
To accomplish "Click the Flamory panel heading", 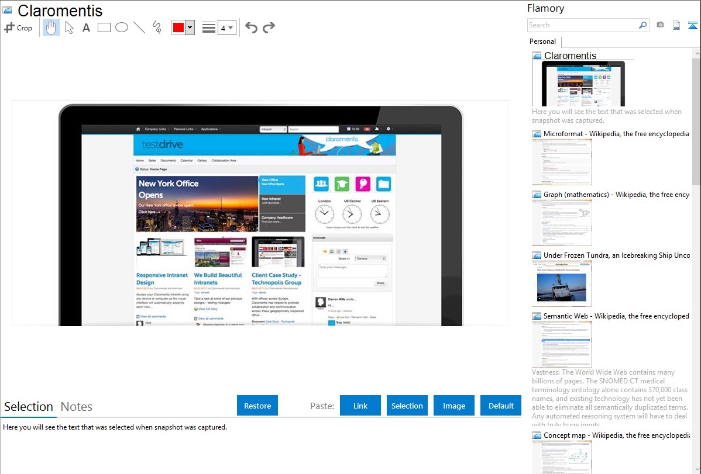I will point(545,8).
